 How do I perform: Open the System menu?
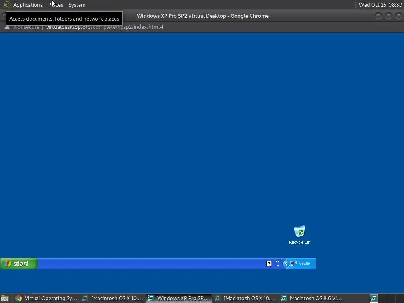click(x=77, y=5)
